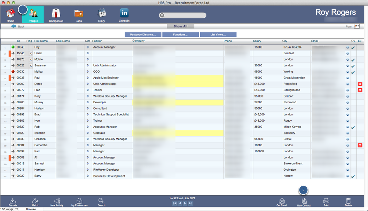Screen dimensions: 368x211
Task: Launch the LinkedIn icon
Action: [x=124, y=13]
